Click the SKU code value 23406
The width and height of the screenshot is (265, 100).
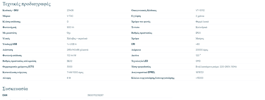click(70, 10)
